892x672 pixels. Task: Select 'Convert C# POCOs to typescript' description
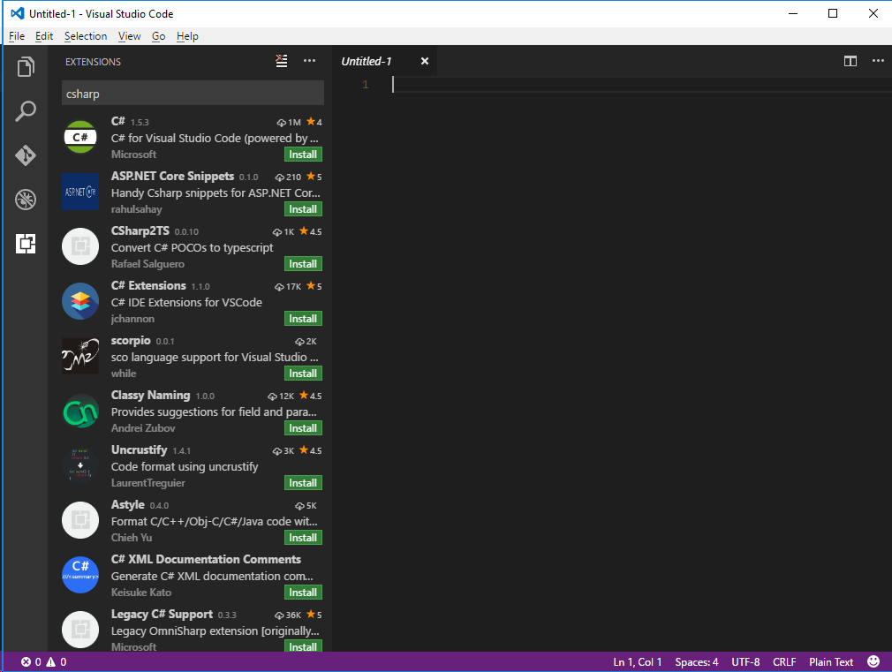193,247
